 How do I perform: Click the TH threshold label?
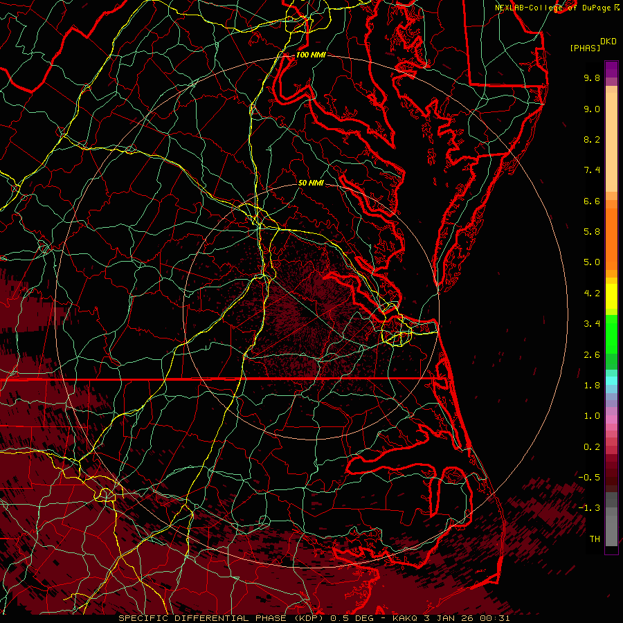coord(595,539)
